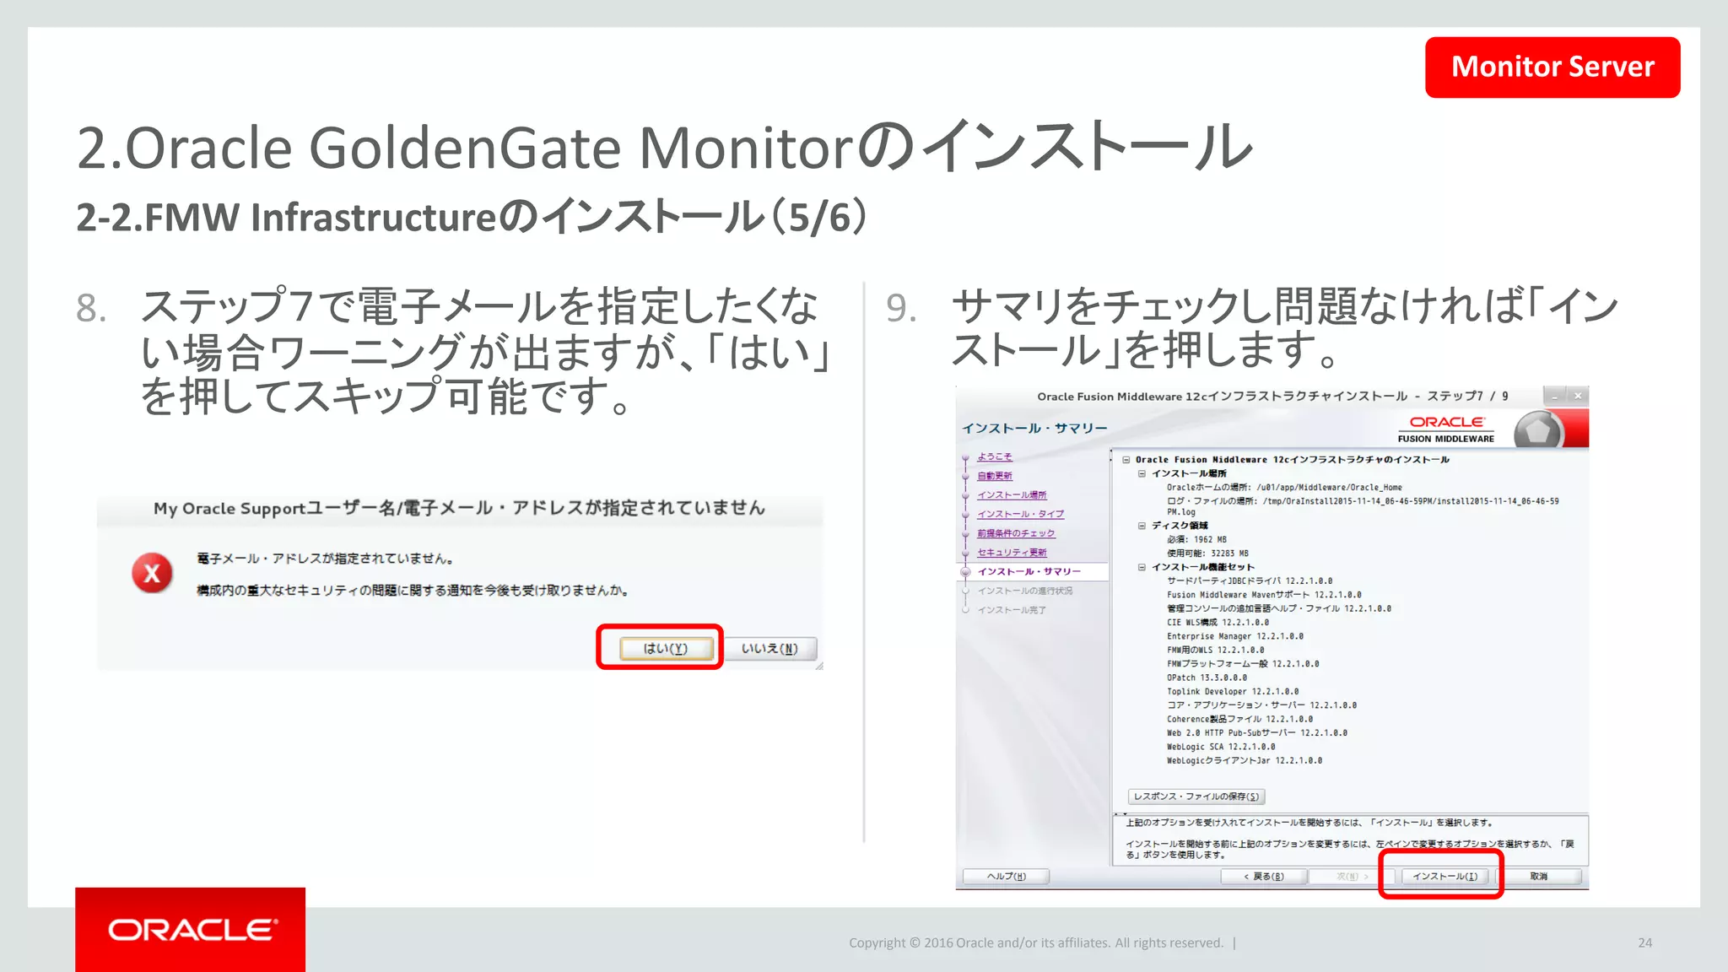Select the 使用可能: 32283 MB row
1728x972 pixels.
1207,553
